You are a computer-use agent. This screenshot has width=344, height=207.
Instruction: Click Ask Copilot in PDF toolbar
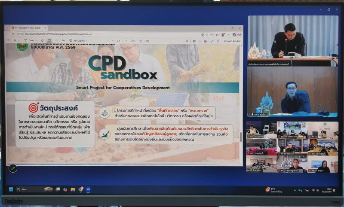coord(79,41)
